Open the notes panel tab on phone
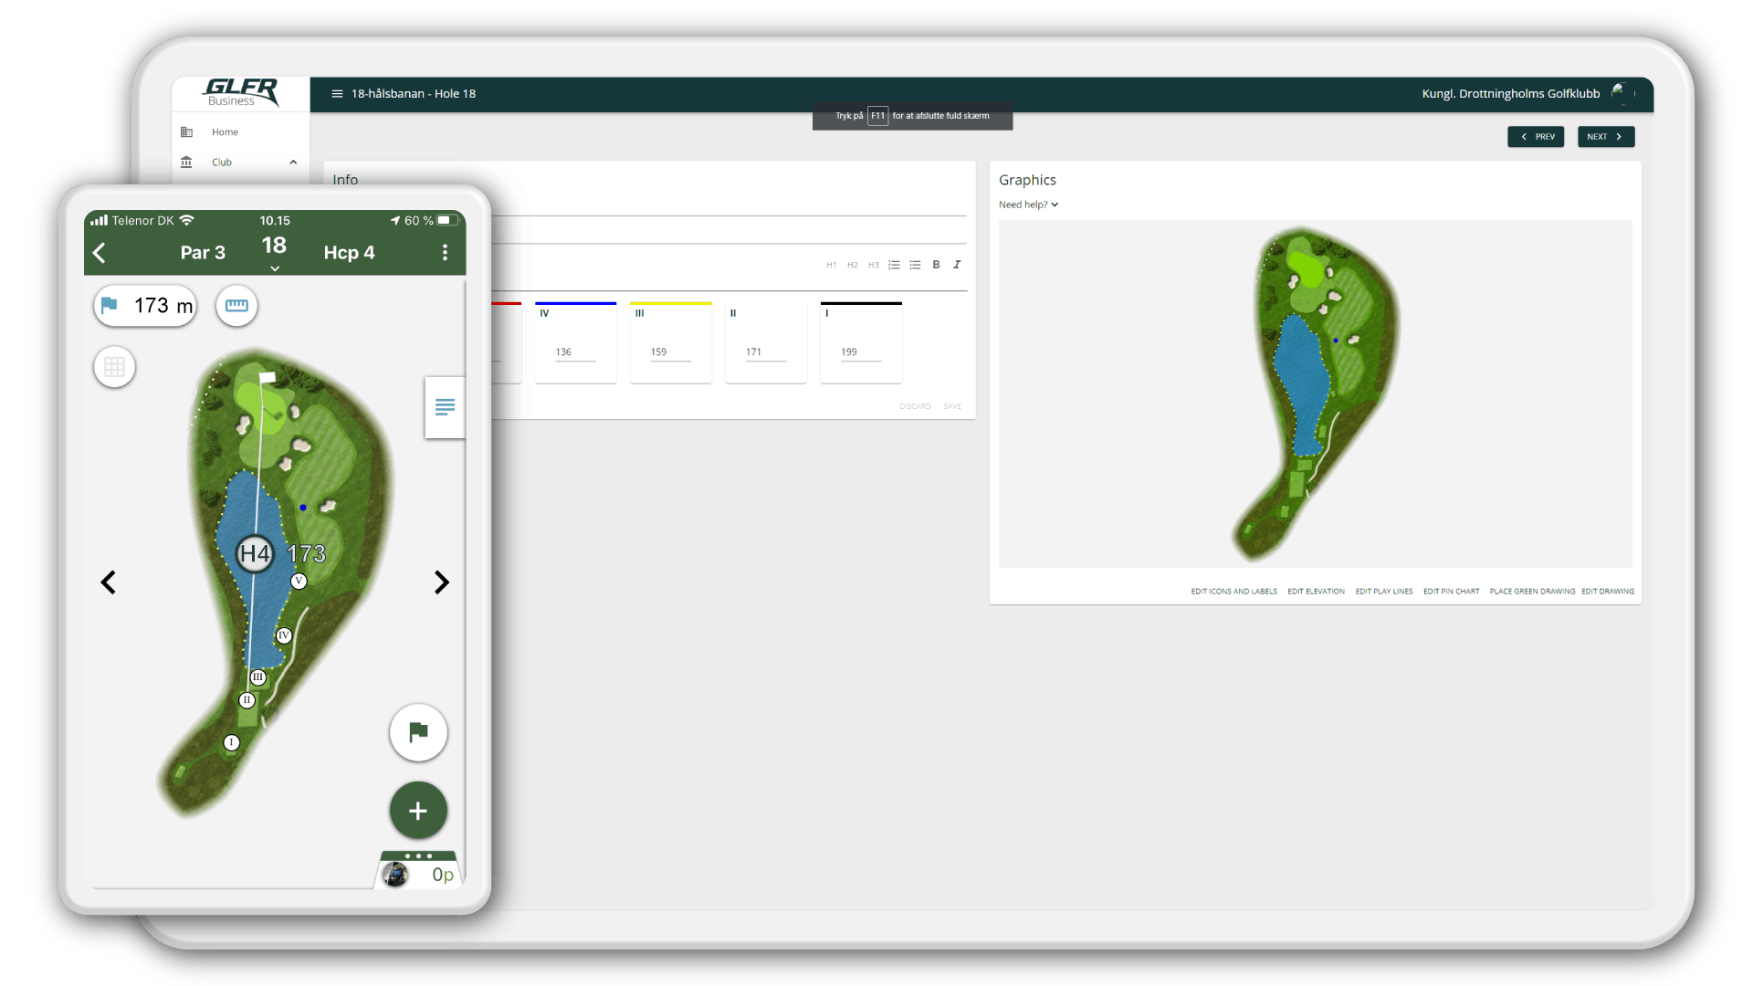The width and height of the screenshot is (1753, 986). (445, 407)
